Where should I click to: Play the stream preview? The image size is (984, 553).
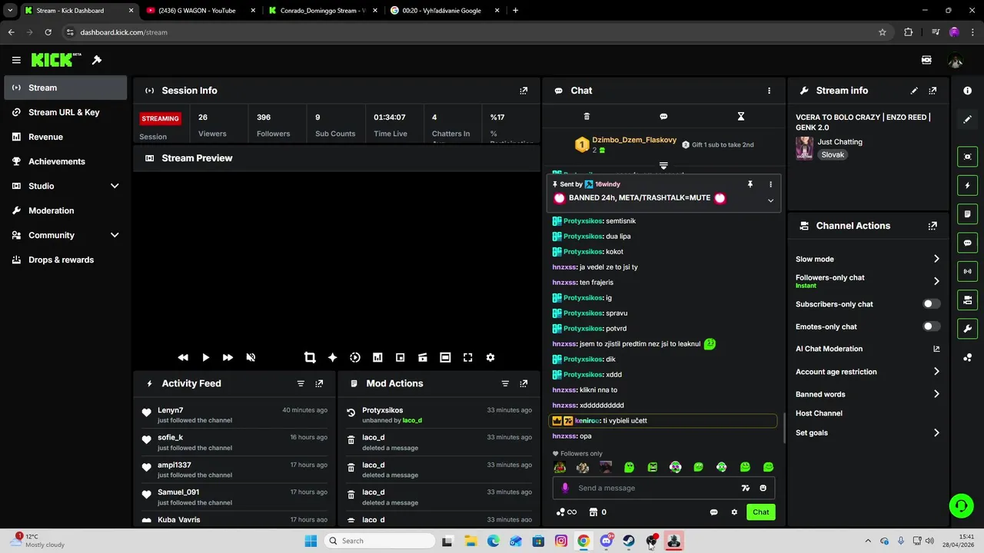point(205,357)
